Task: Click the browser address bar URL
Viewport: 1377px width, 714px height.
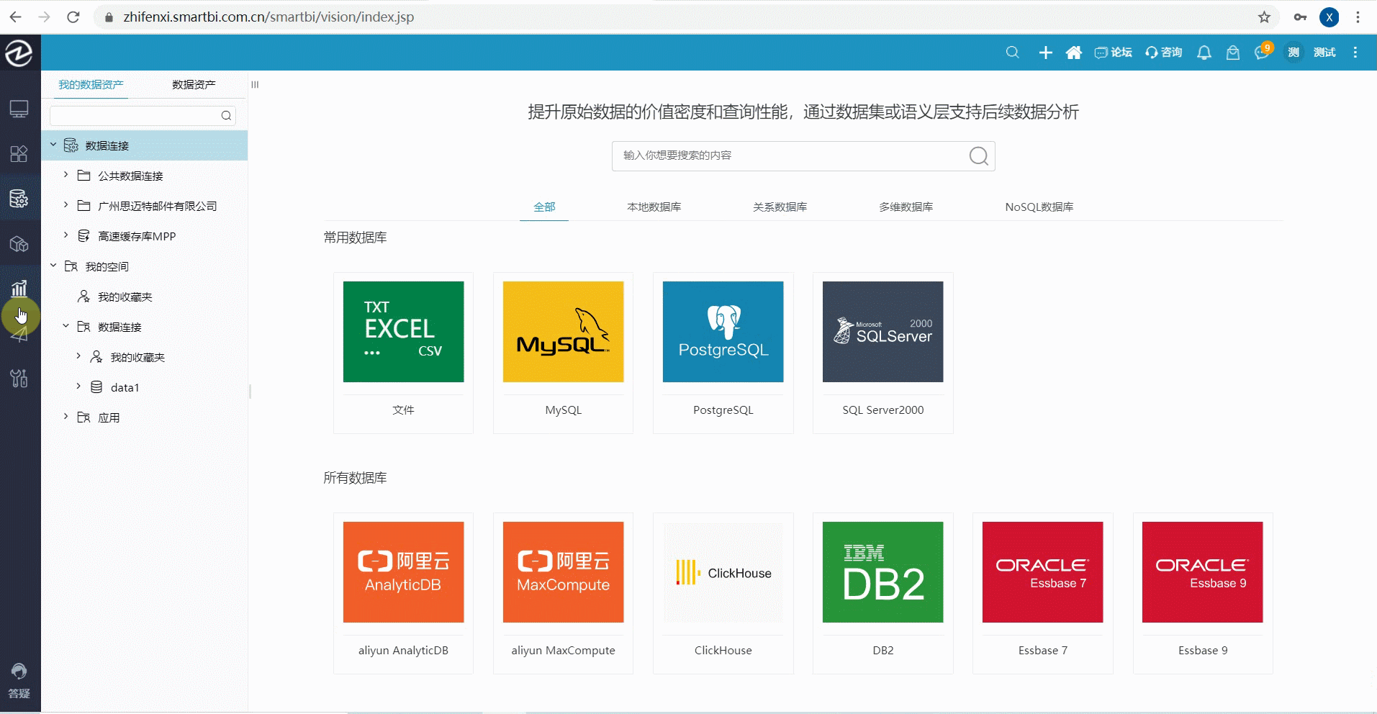Action: [x=268, y=17]
